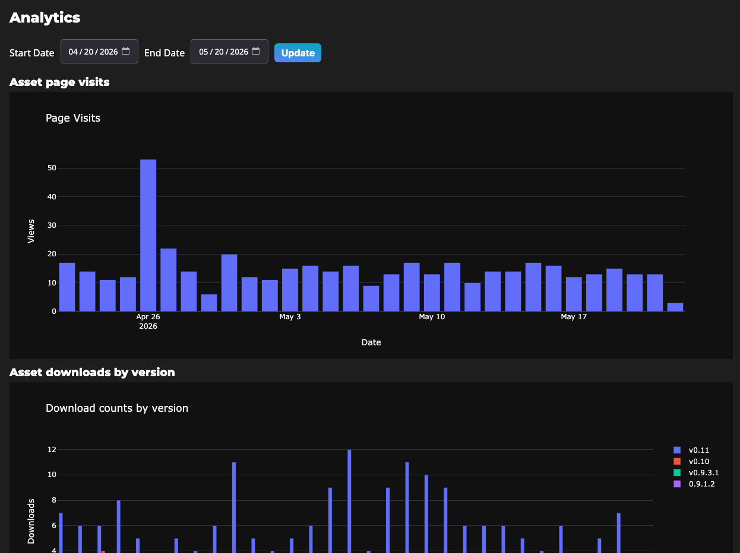
Task: Open the End Date calendar picker icon
Action: [x=256, y=52]
